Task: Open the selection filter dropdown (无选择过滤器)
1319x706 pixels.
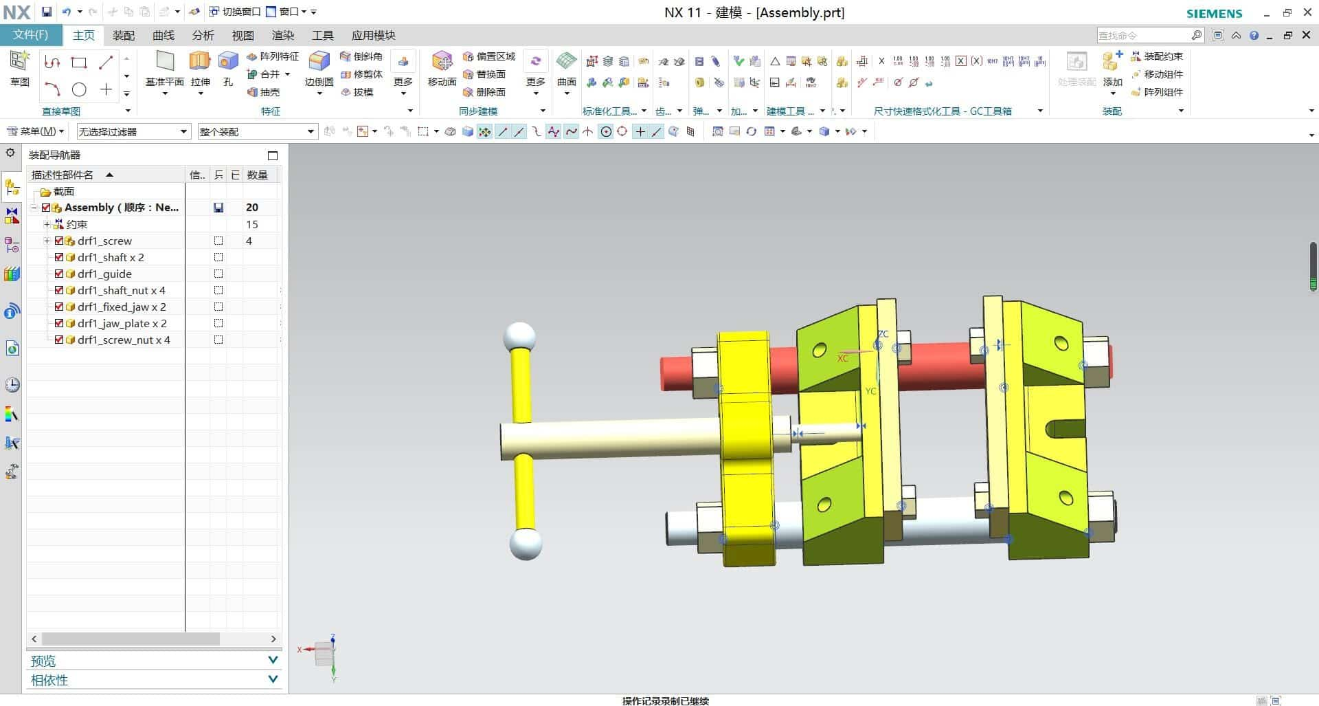Action: pyautogui.click(x=133, y=131)
